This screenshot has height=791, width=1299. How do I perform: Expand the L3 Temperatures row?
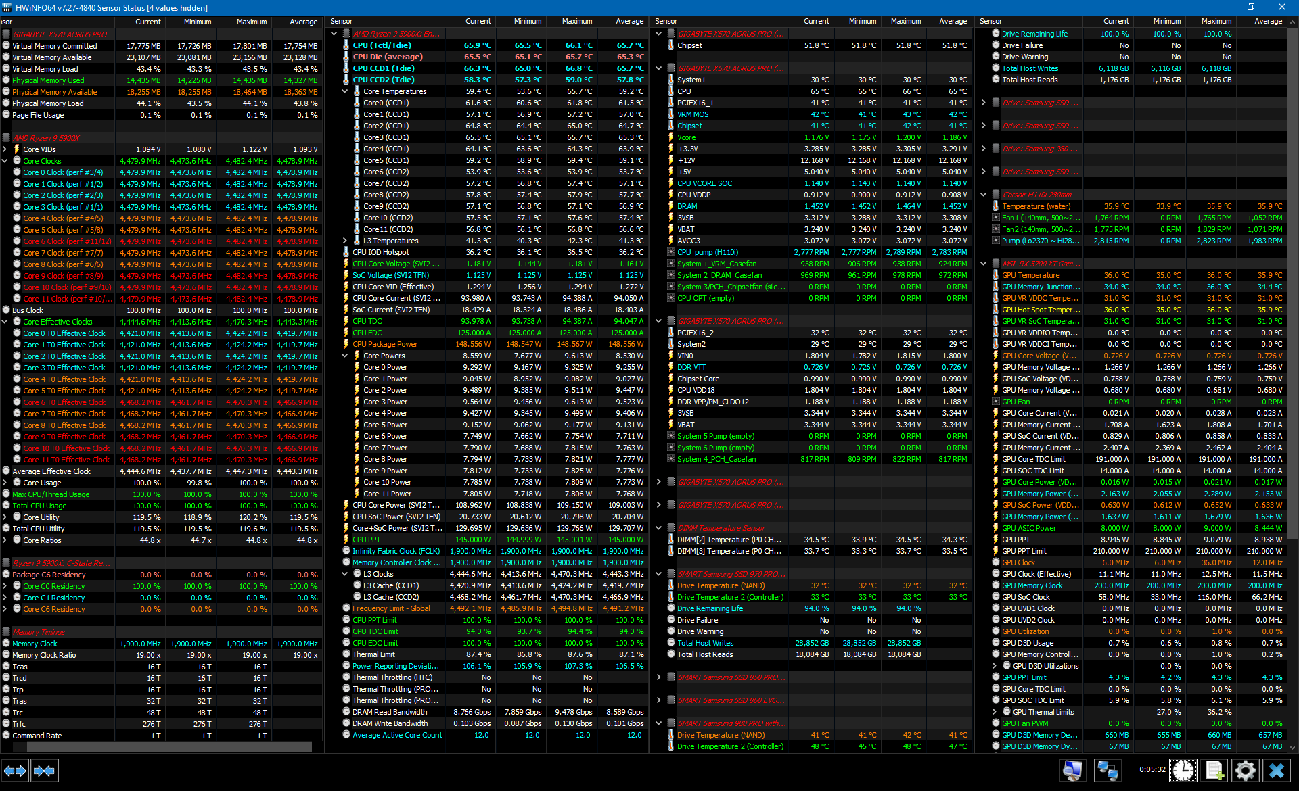point(345,241)
